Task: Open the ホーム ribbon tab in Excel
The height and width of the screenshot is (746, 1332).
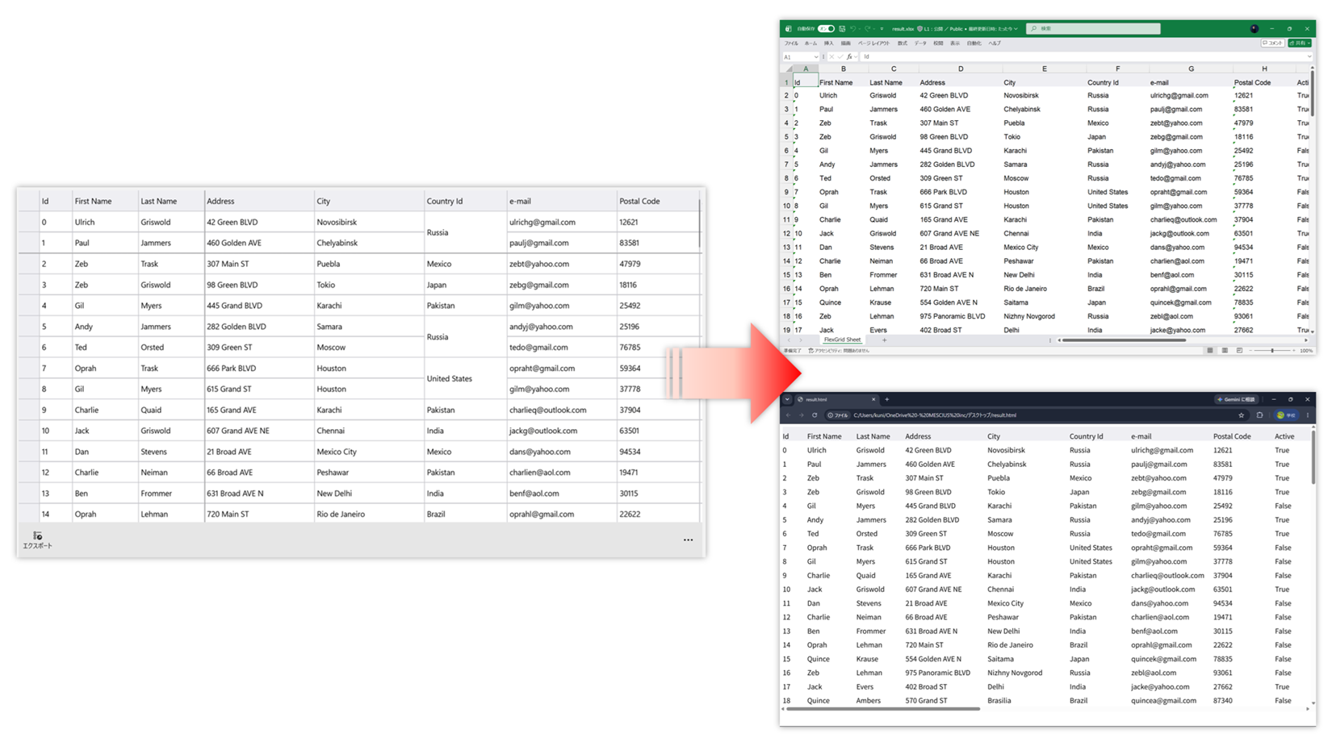Action: (811, 44)
